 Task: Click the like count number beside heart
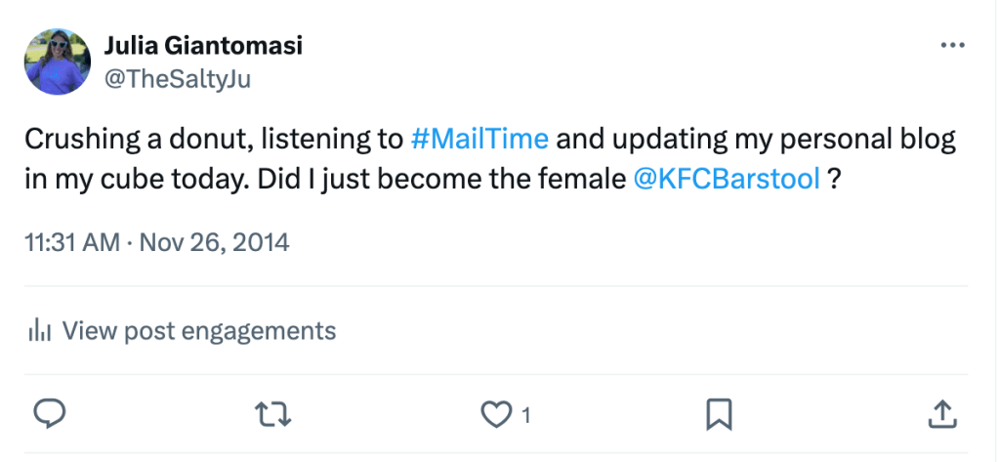525,415
